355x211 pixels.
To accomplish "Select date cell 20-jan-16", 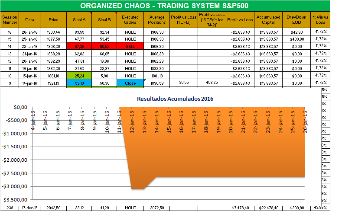I will [x=29, y=61].
